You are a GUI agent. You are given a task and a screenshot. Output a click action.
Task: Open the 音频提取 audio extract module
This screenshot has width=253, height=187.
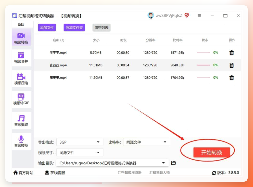tap(21, 120)
